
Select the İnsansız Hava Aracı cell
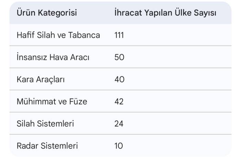[53, 57]
